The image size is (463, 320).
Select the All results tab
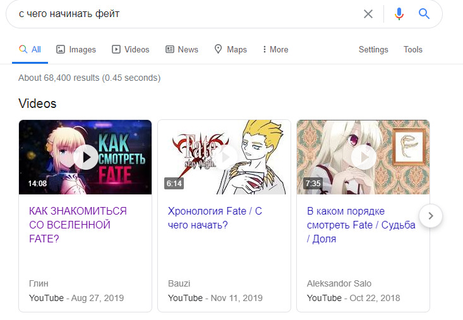(x=30, y=49)
